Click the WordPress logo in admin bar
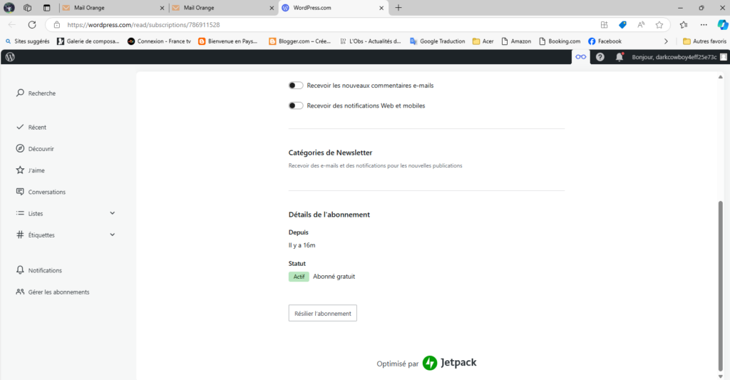The height and width of the screenshot is (380, 730). coord(10,57)
